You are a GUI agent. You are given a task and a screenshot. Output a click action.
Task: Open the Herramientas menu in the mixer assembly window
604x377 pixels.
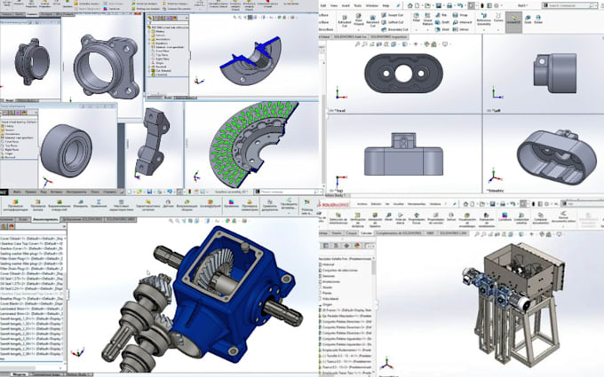pyautogui.click(x=417, y=204)
